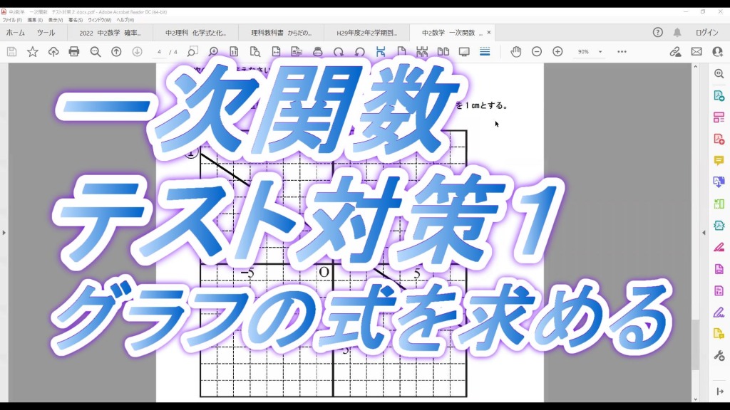Open the Comment tool in the right pane
Screen dimensions: 730x410
point(719,161)
